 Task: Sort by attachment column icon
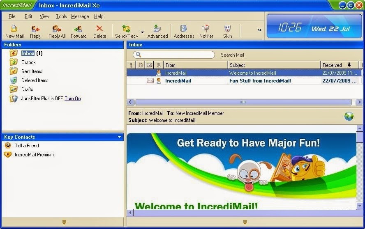[x=140, y=65]
